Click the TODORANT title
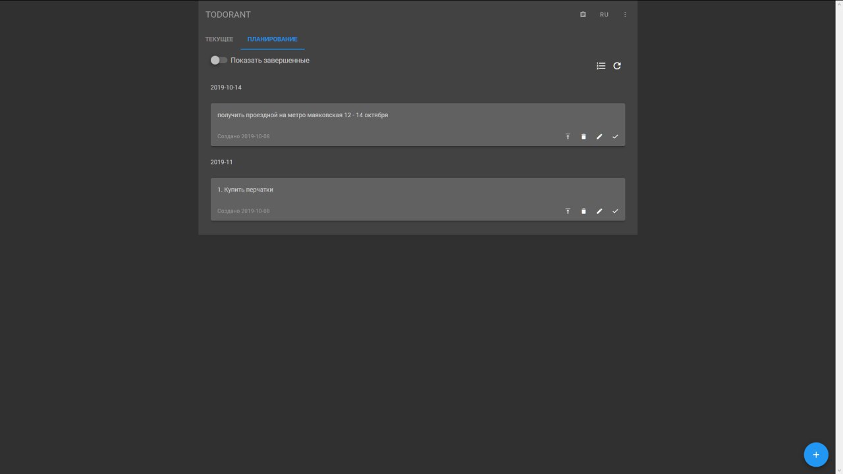Screen dimensions: 843x474 [228, 14]
